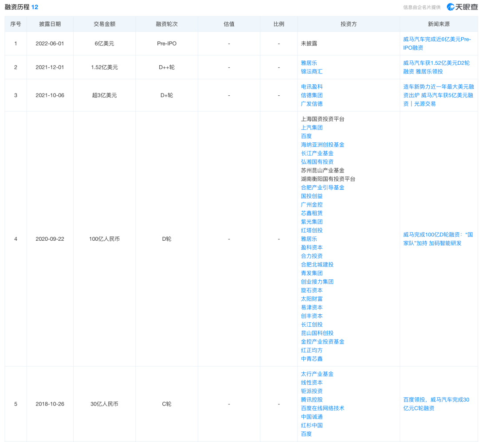
Task: Open investor link 旋石资本
Action: [x=312, y=290]
